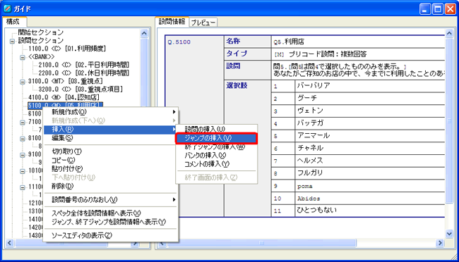459x262 pixels.
Task: Click the プリコード設問：複数回答 type cell
Action: click(x=358, y=54)
